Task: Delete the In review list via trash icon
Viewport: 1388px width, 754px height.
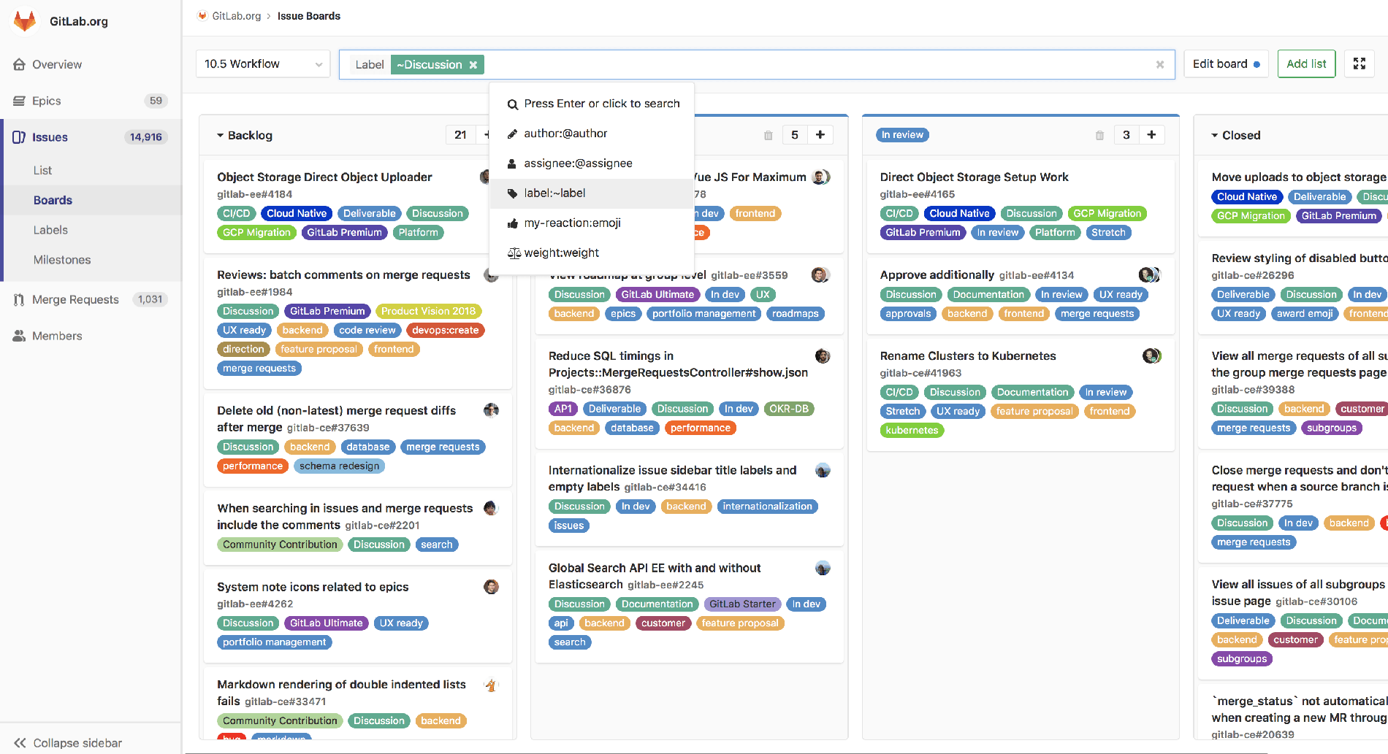Action: coord(1099,134)
